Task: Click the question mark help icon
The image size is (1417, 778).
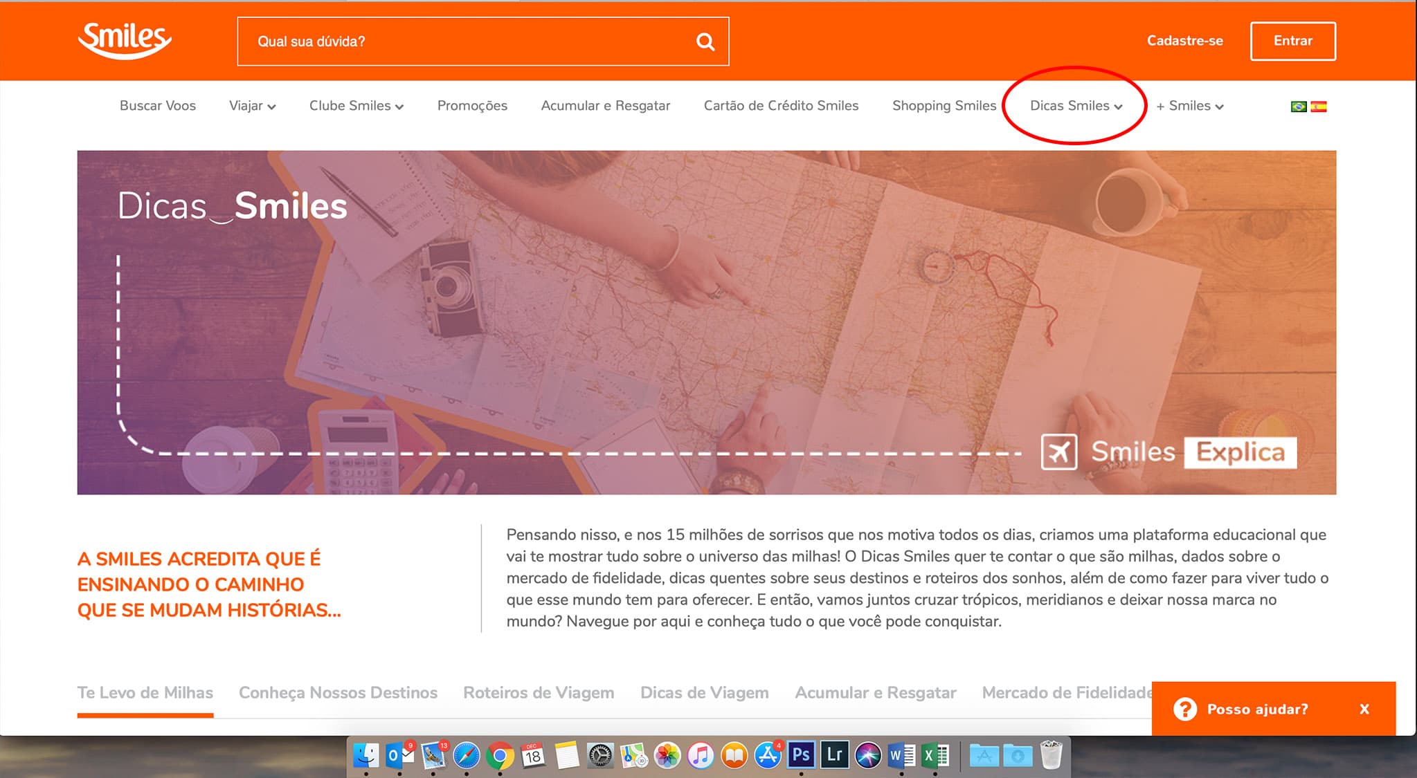Action: click(x=1185, y=709)
